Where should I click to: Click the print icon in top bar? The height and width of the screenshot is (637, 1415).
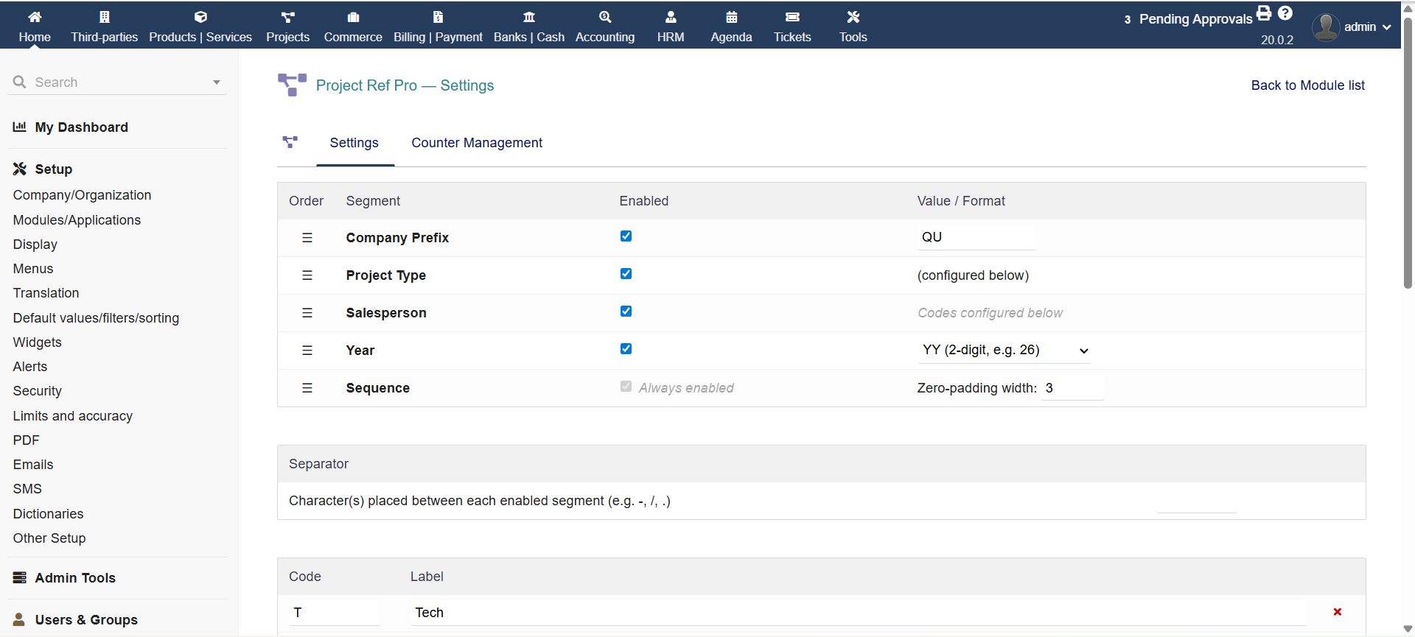pyautogui.click(x=1264, y=13)
